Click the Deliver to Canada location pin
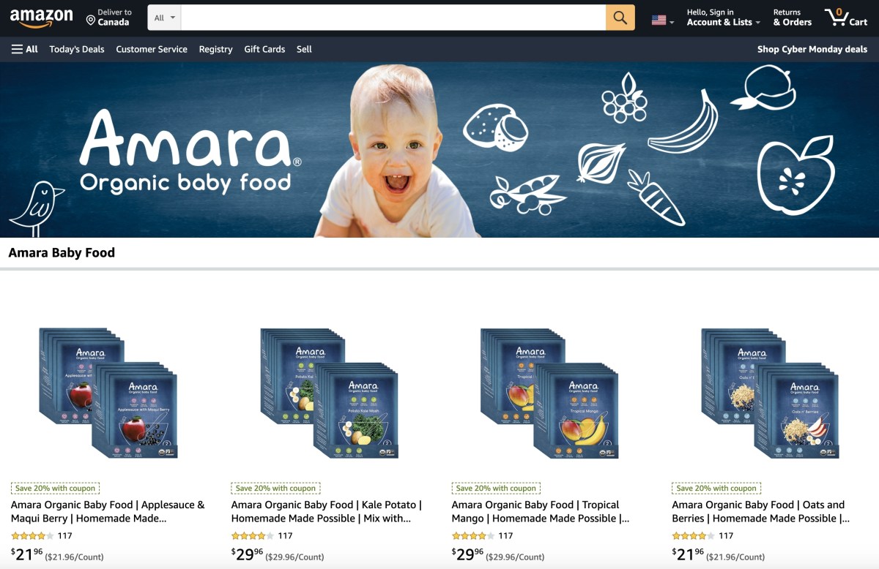 91,20
